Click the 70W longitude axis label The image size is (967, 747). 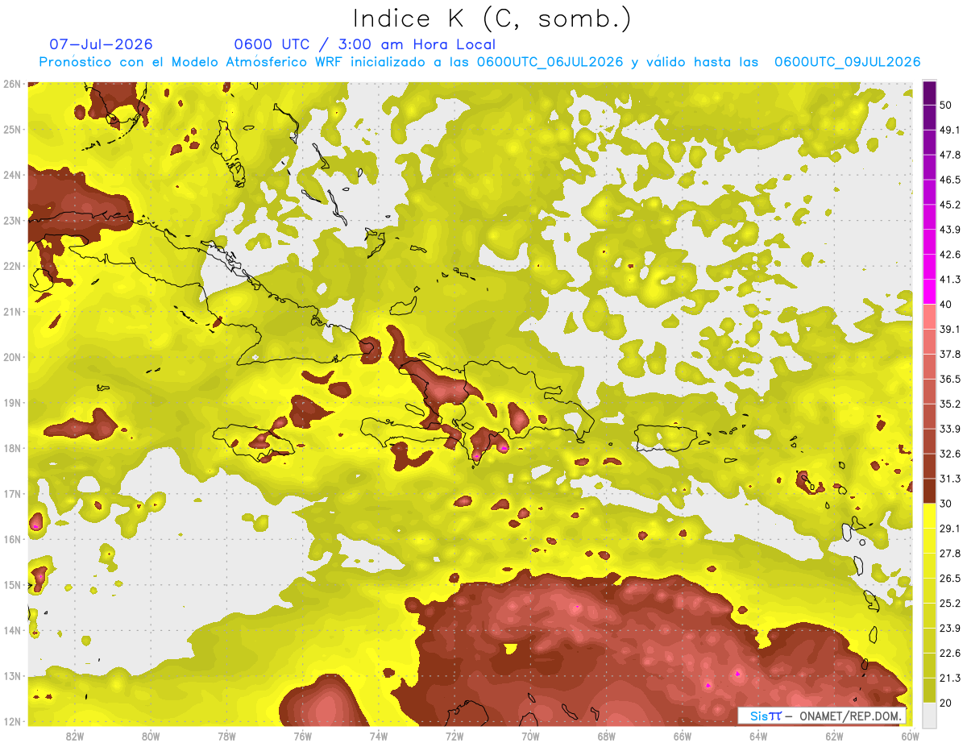coord(530,736)
